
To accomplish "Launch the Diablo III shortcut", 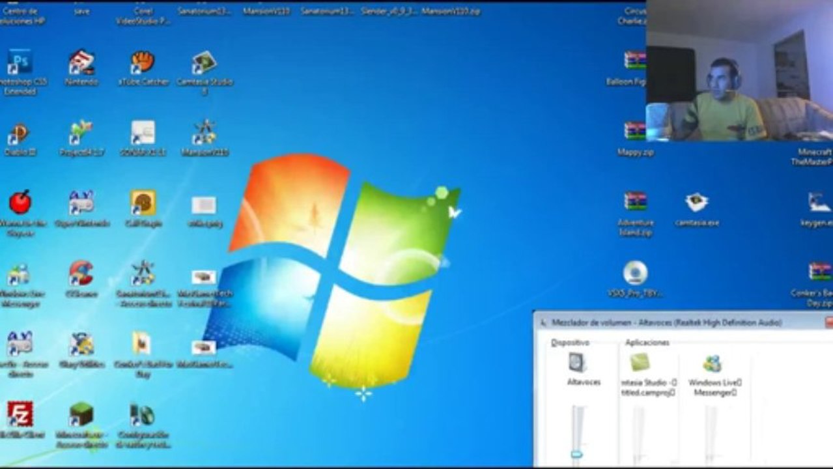I will click(x=18, y=134).
